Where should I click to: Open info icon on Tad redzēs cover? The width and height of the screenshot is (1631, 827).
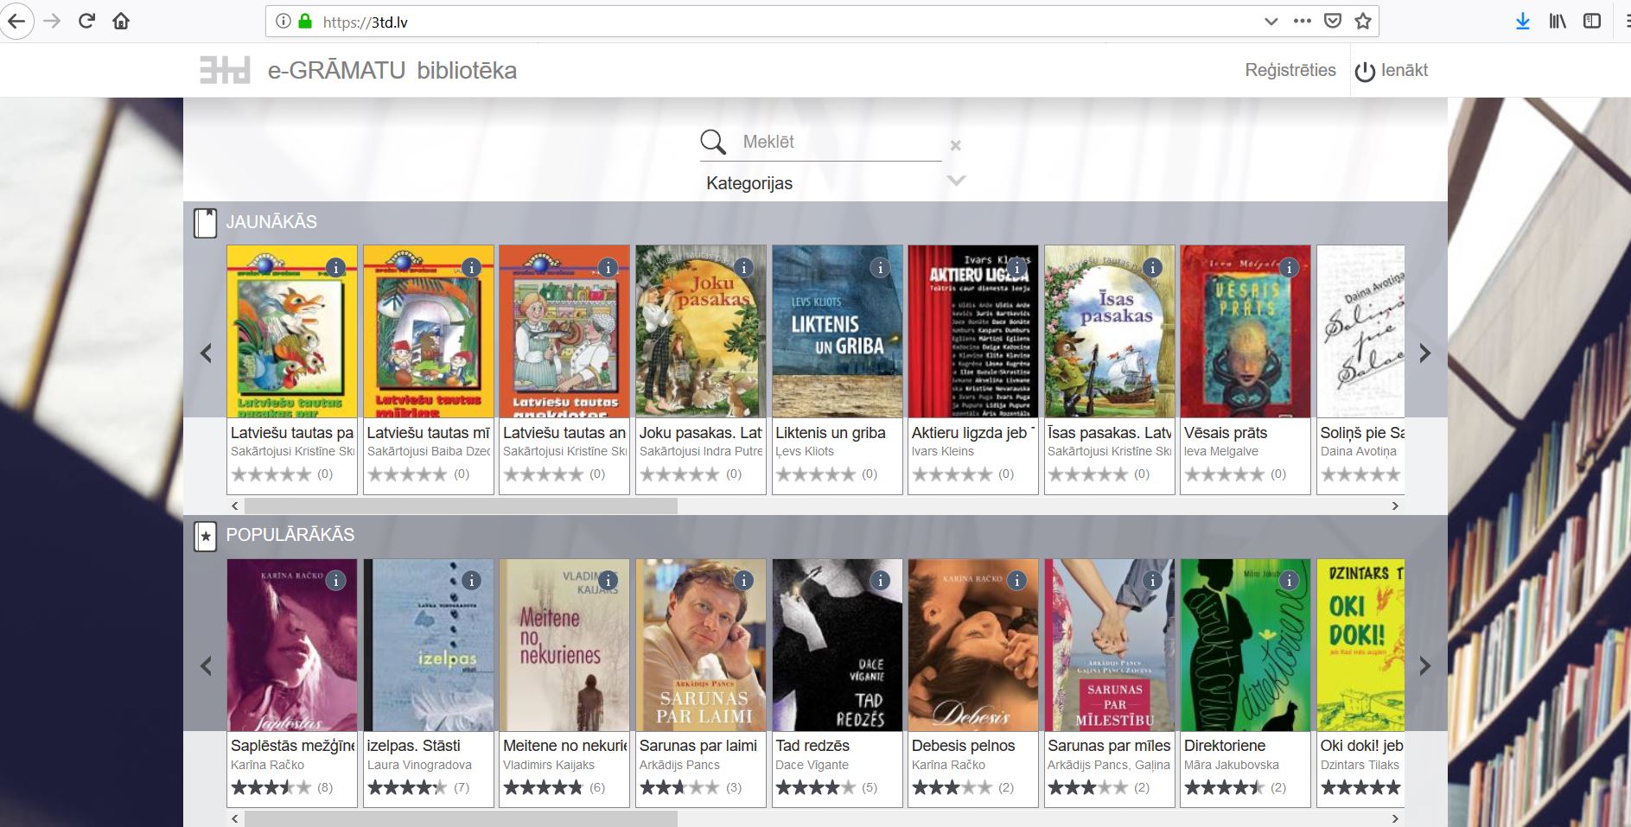[880, 581]
